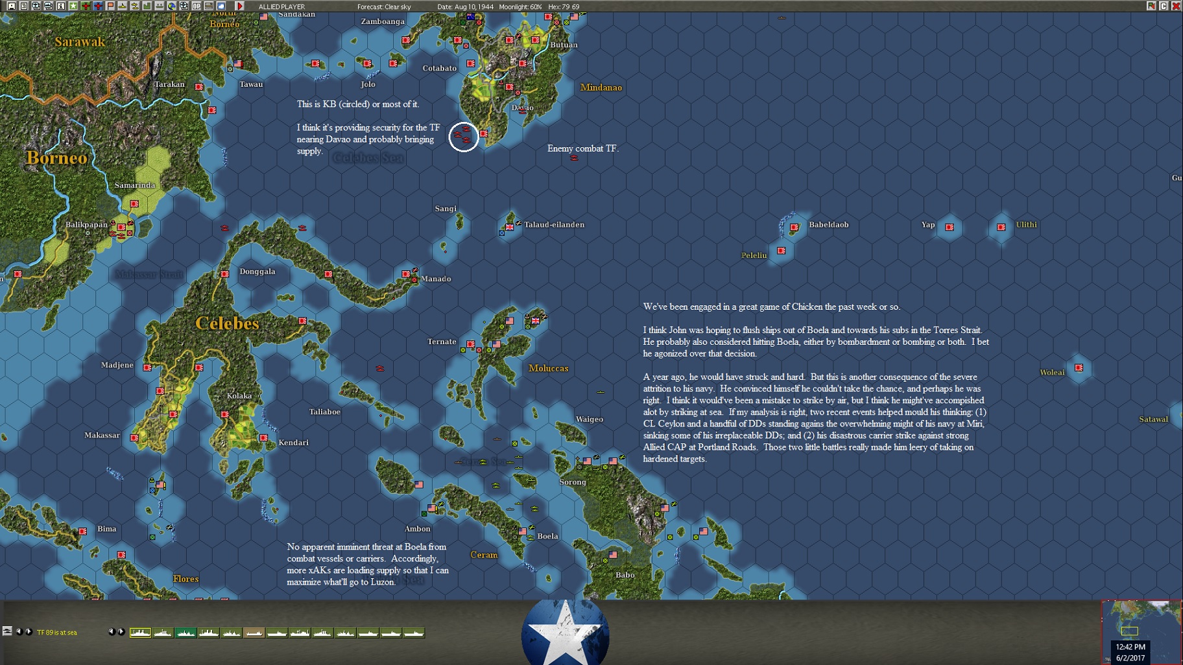Click the "Sorong" map label
1183x665 pixels.
[573, 482]
